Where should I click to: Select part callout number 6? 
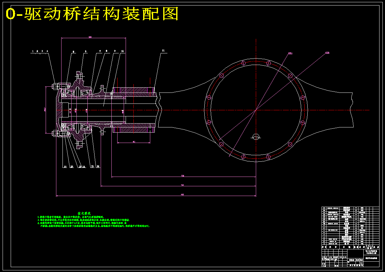pyautogui.click(x=86, y=51)
